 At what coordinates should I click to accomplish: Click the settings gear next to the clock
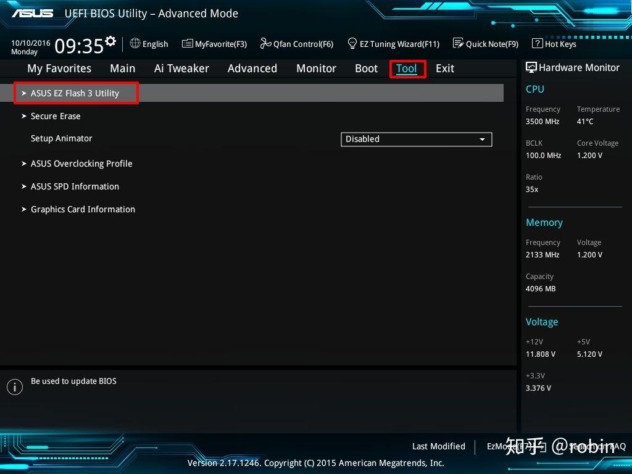110,41
